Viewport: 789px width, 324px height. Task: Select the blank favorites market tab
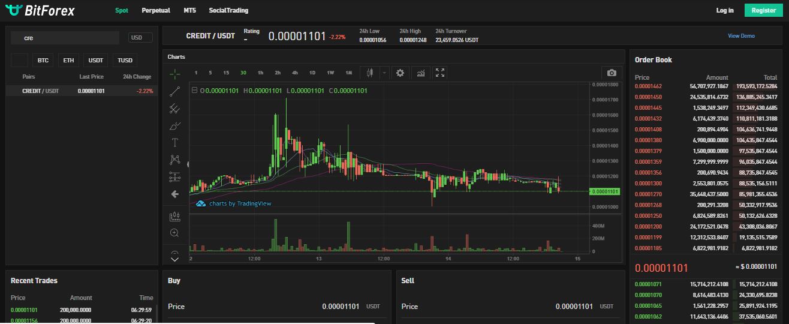[19, 60]
